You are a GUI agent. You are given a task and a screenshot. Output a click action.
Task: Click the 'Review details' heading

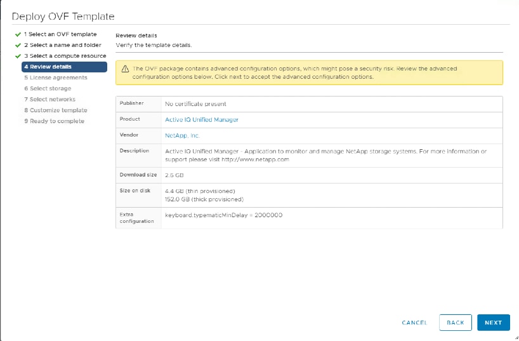click(136, 36)
